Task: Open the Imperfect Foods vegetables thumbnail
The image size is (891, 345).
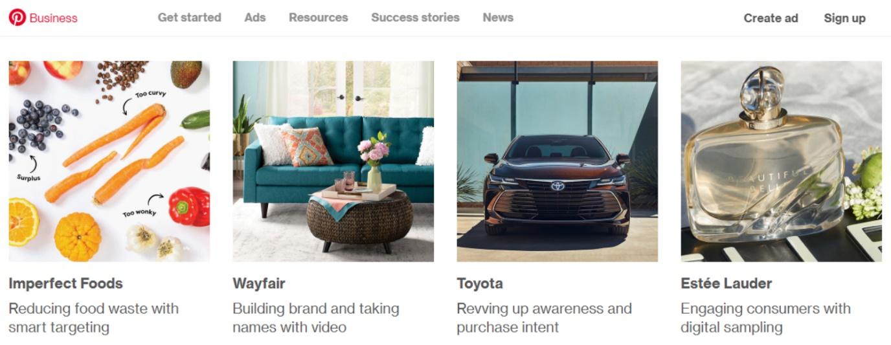Action: (109, 161)
